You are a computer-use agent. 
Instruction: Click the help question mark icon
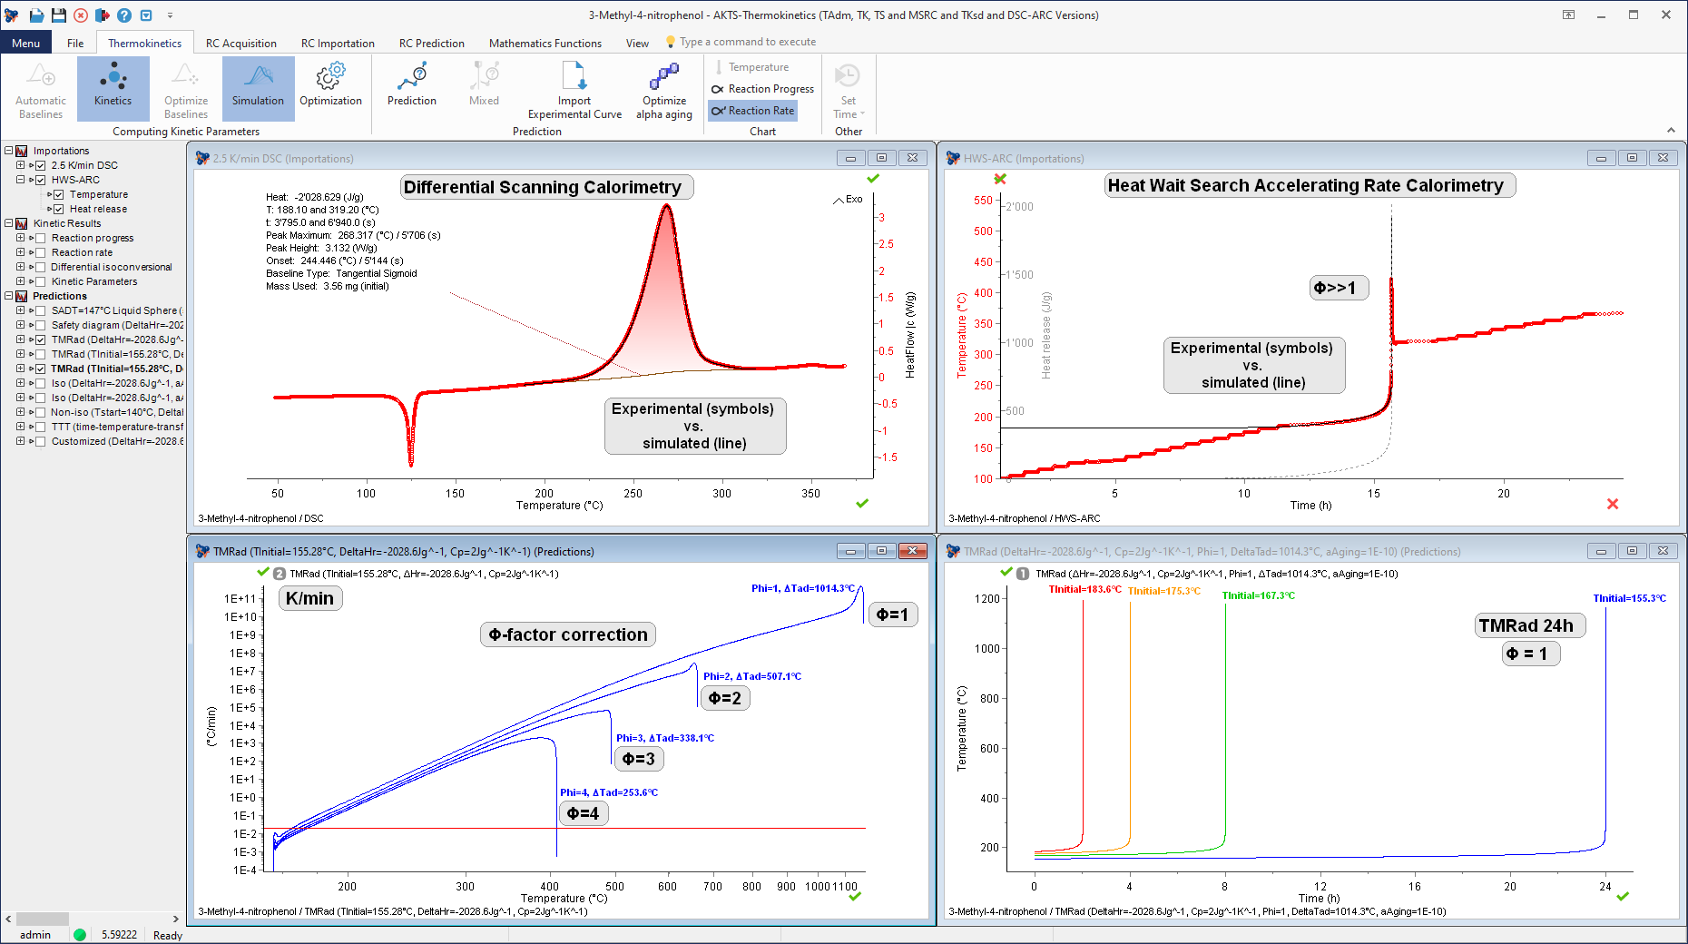tap(124, 15)
